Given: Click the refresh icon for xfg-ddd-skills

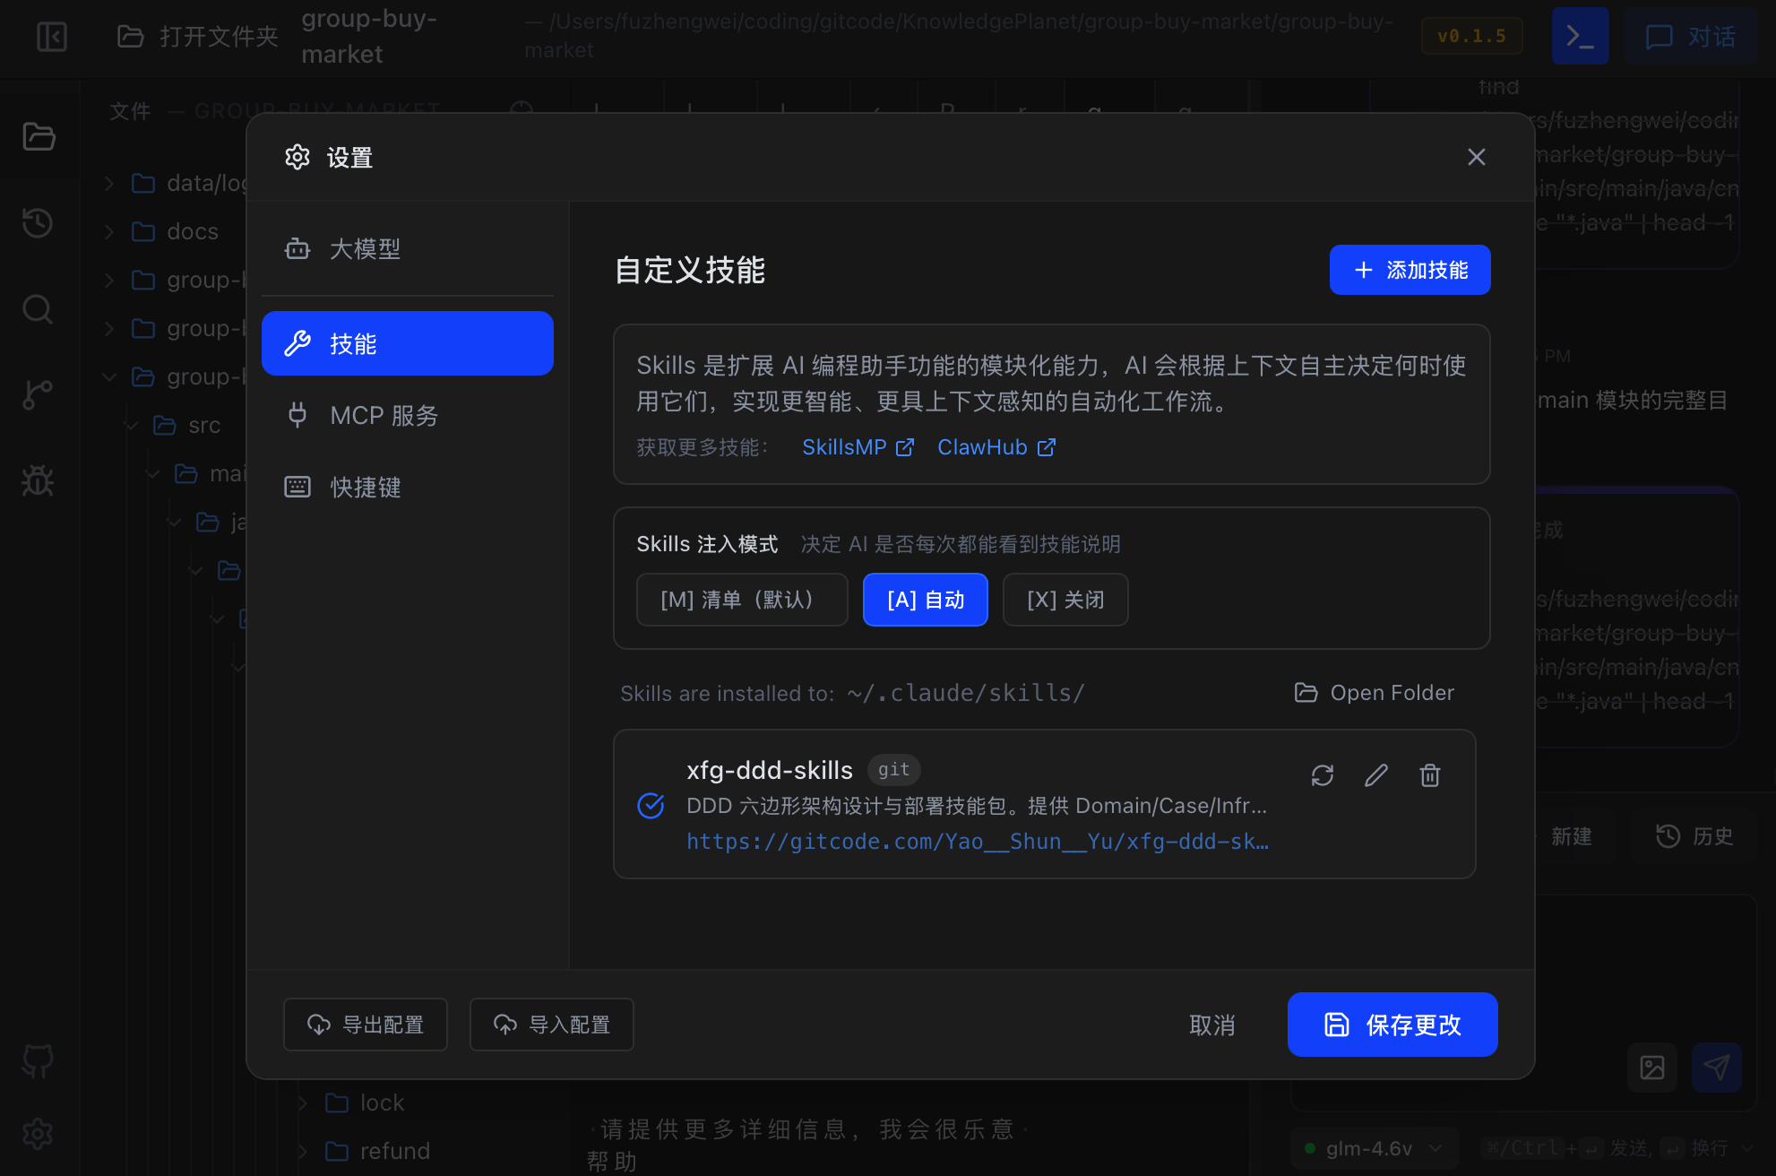Looking at the screenshot, I should [x=1323, y=775].
